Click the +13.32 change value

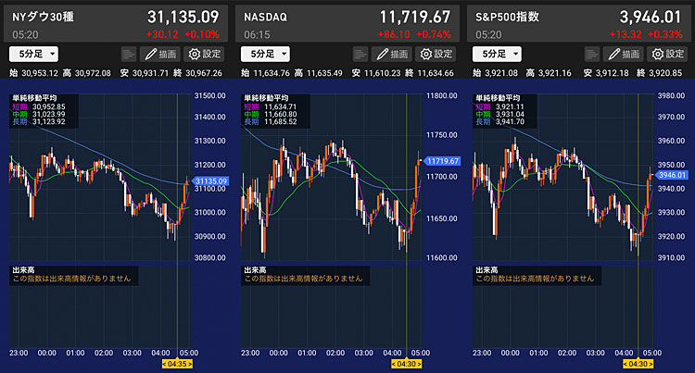point(625,34)
